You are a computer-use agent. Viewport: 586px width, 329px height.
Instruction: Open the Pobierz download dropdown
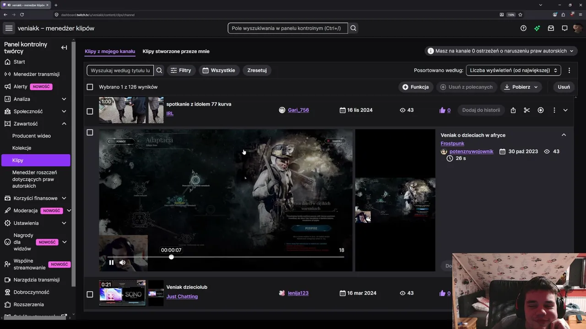tap(521, 87)
